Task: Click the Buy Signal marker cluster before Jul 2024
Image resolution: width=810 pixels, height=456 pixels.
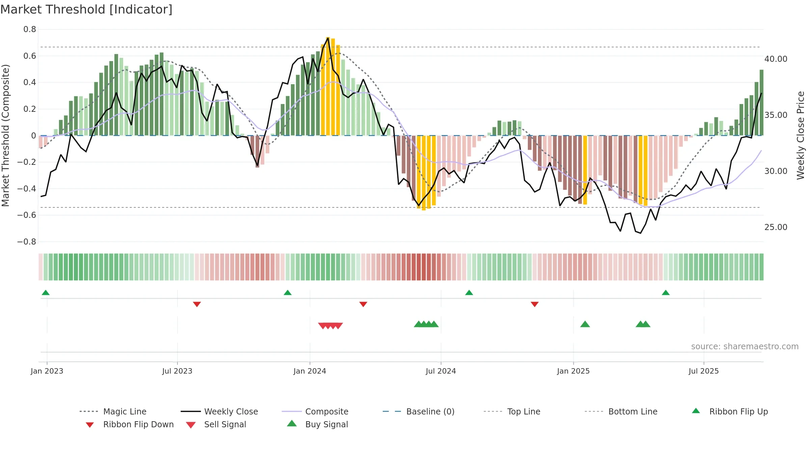Action: tap(426, 324)
